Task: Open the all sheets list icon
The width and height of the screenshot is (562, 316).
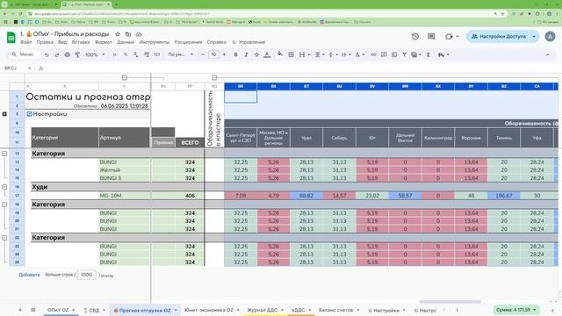Action: pos(33,310)
